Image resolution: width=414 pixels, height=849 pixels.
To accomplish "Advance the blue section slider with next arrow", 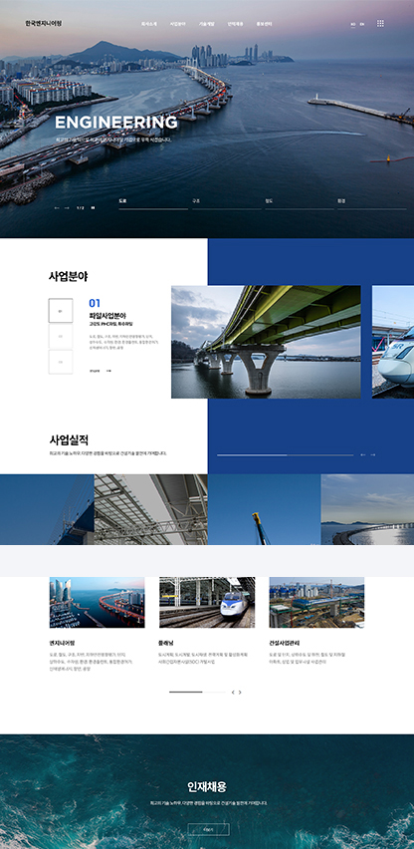I will [373, 454].
